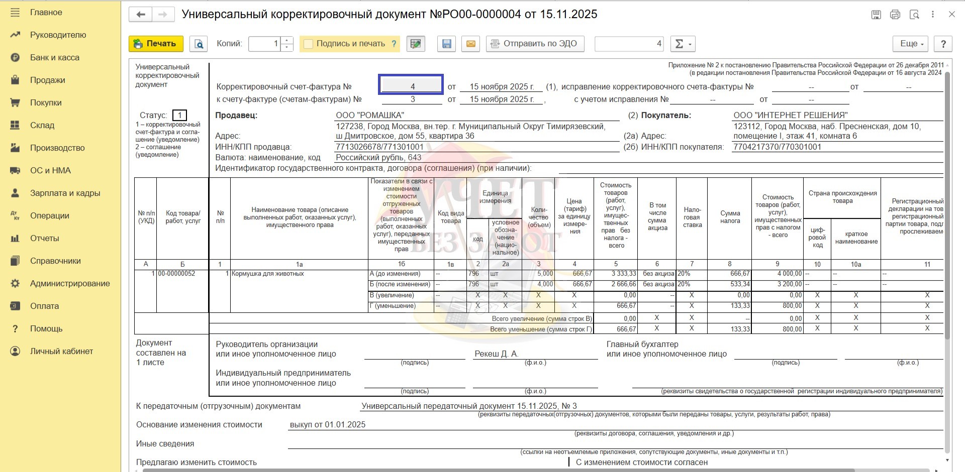Click the Копий number input field

pos(264,44)
